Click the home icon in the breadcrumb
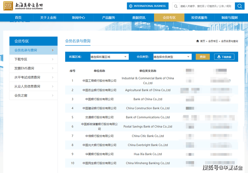Image resolution: width=248 pixels, height=173 pixels. 198,41
